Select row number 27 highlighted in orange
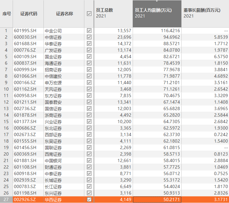Image resolution: width=229 pixels, height=203 pixels. click(x=6, y=199)
